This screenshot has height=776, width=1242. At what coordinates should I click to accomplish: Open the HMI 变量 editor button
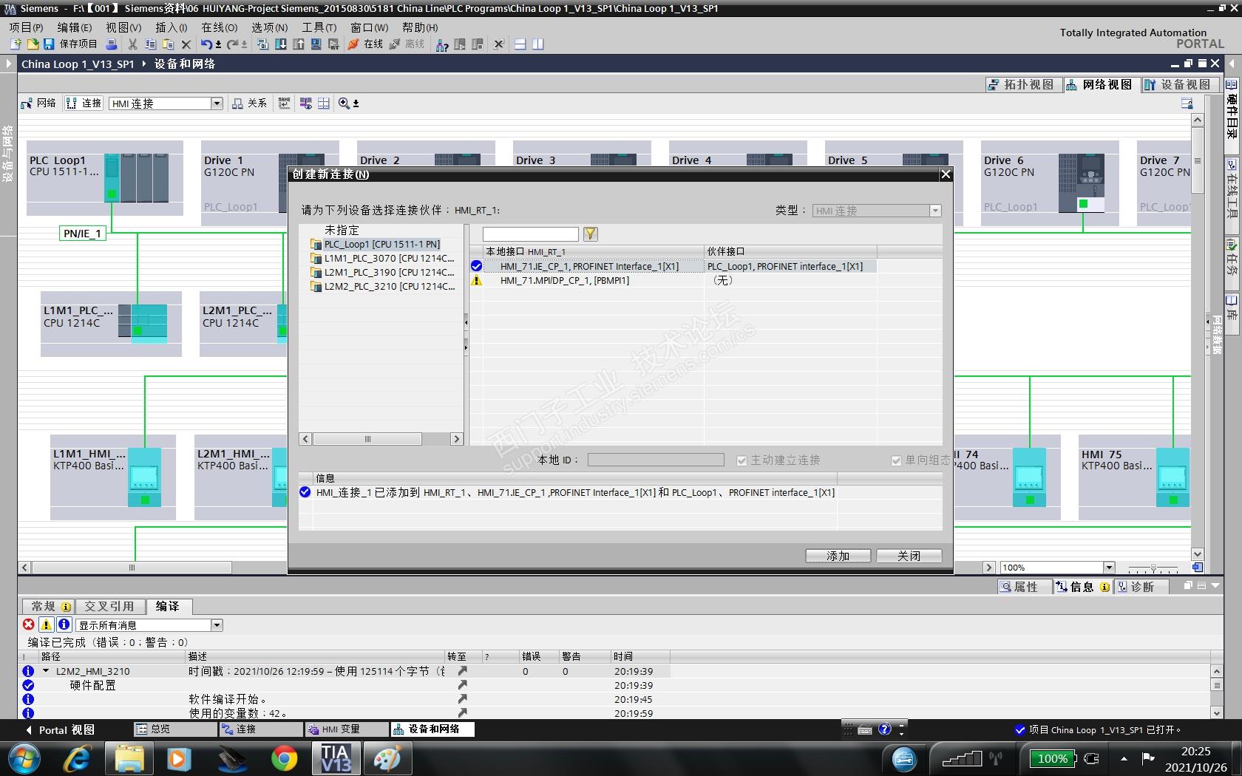pyautogui.click(x=346, y=729)
